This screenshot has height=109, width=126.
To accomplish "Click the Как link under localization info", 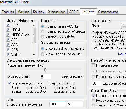I will coord(122,54).
